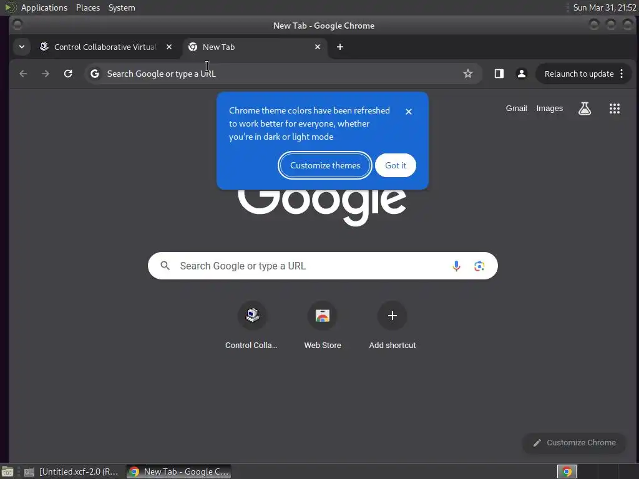Reload the page
The image size is (639, 479).
[68, 74]
